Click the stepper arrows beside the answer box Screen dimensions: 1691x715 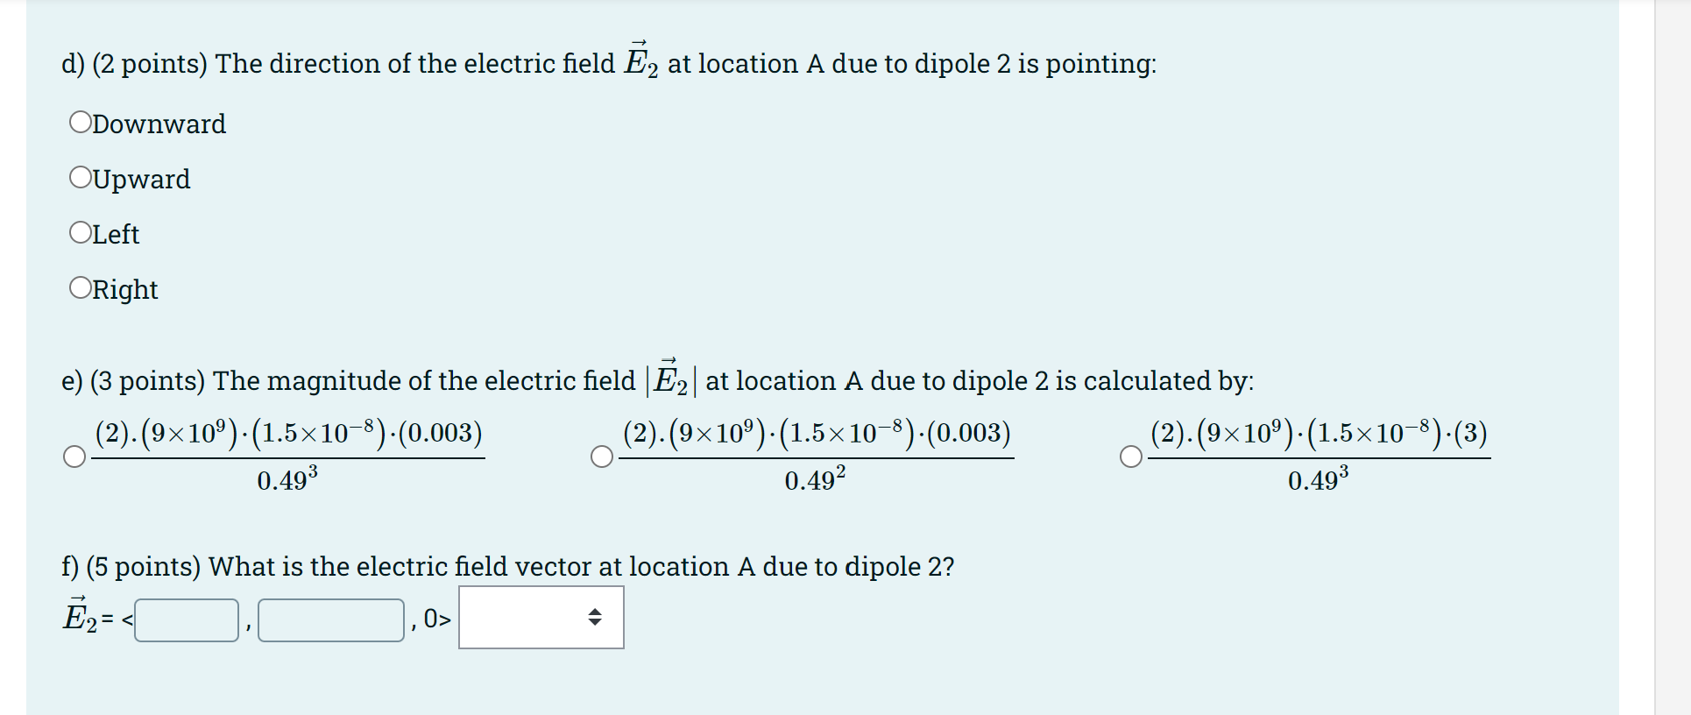(594, 618)
